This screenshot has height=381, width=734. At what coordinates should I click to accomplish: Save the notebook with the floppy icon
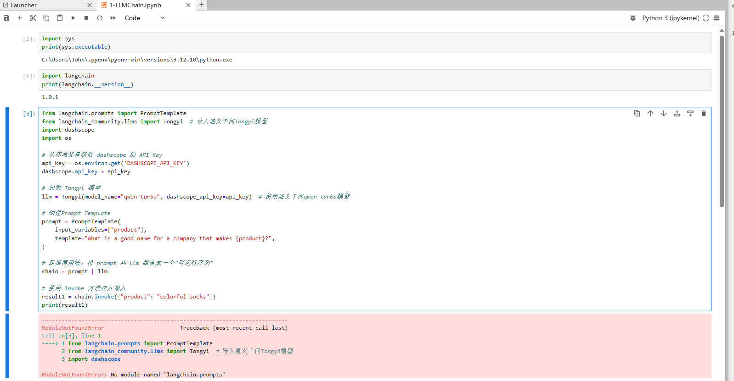[x=6, y=18]
